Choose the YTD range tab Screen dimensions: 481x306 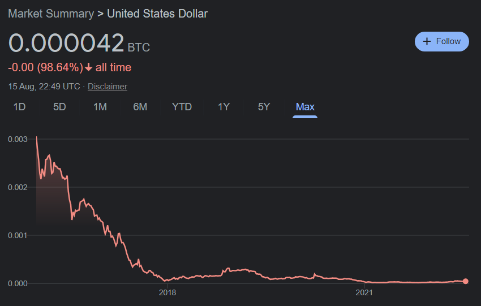coord(182,107)
